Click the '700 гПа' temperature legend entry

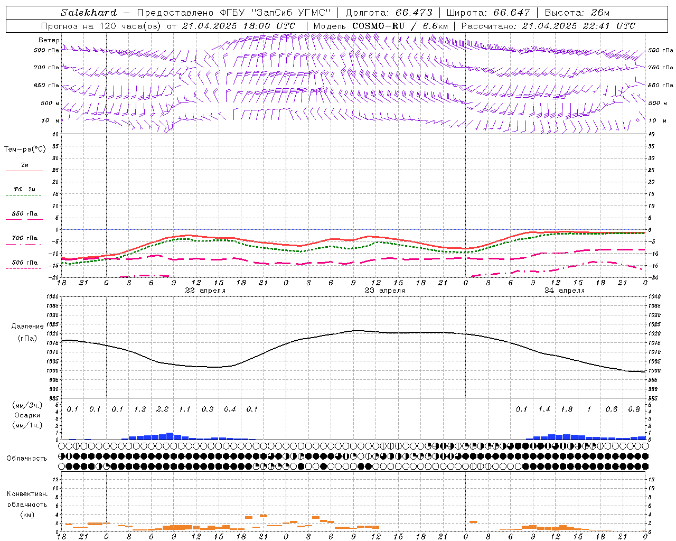pos(25,238)
